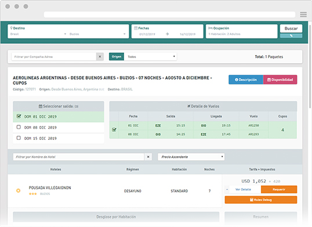Image resolution: width=312 pixels, height=227 pixels.
Task: Click the arrow between the dates
Action: click(168, 34)
